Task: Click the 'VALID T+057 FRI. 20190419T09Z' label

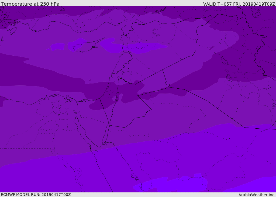Action: (239, 4)
